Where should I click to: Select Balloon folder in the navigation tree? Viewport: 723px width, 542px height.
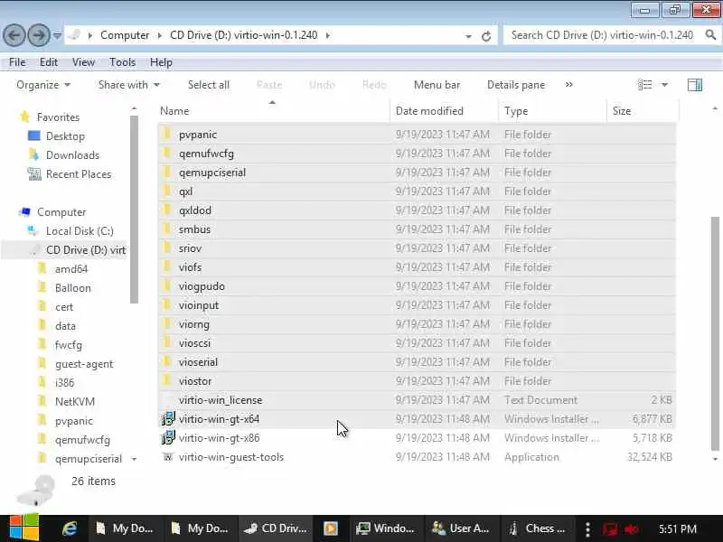coord(72,288)
